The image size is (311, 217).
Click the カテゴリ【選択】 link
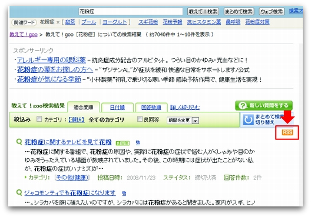pos(77,119)
